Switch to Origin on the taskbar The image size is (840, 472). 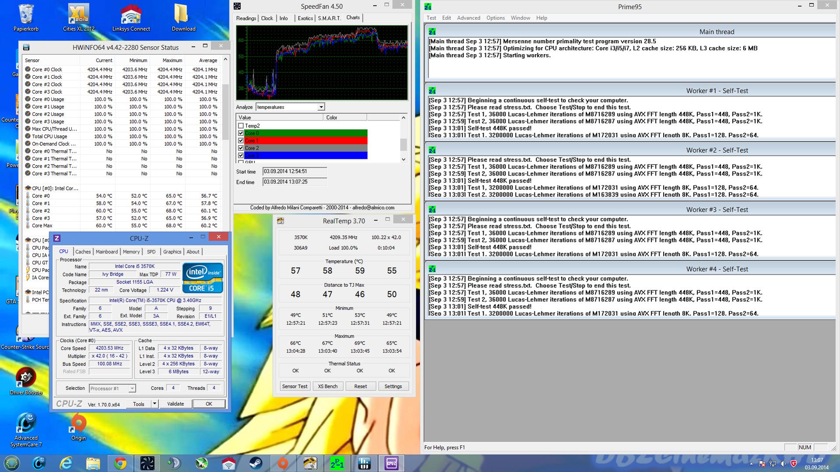pyautogui.click(x=283, y=463)
